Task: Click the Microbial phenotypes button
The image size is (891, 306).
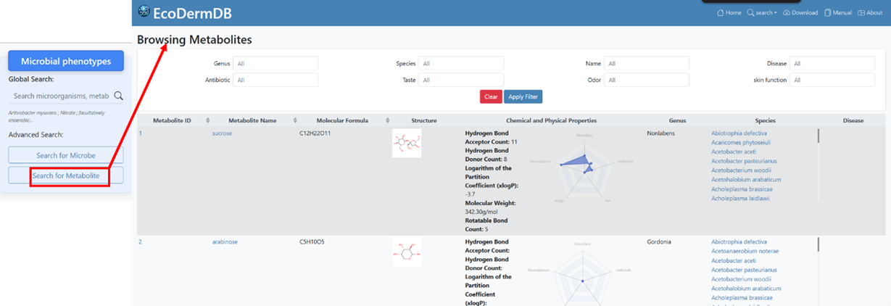Action: click(x=66, y=62)
